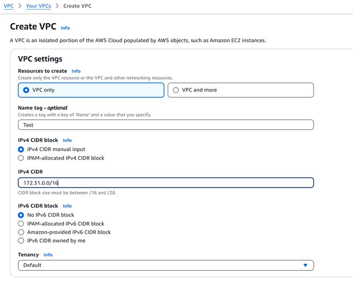Open Info link beside Create VPC heading

(x=65, y=28)
